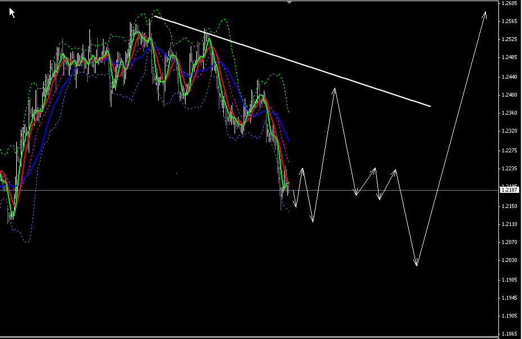This screenshot has height=339, width=522.
Task: Click the 1.2150 price axis label
Action: pyautogui.click(x=510, y=206)
